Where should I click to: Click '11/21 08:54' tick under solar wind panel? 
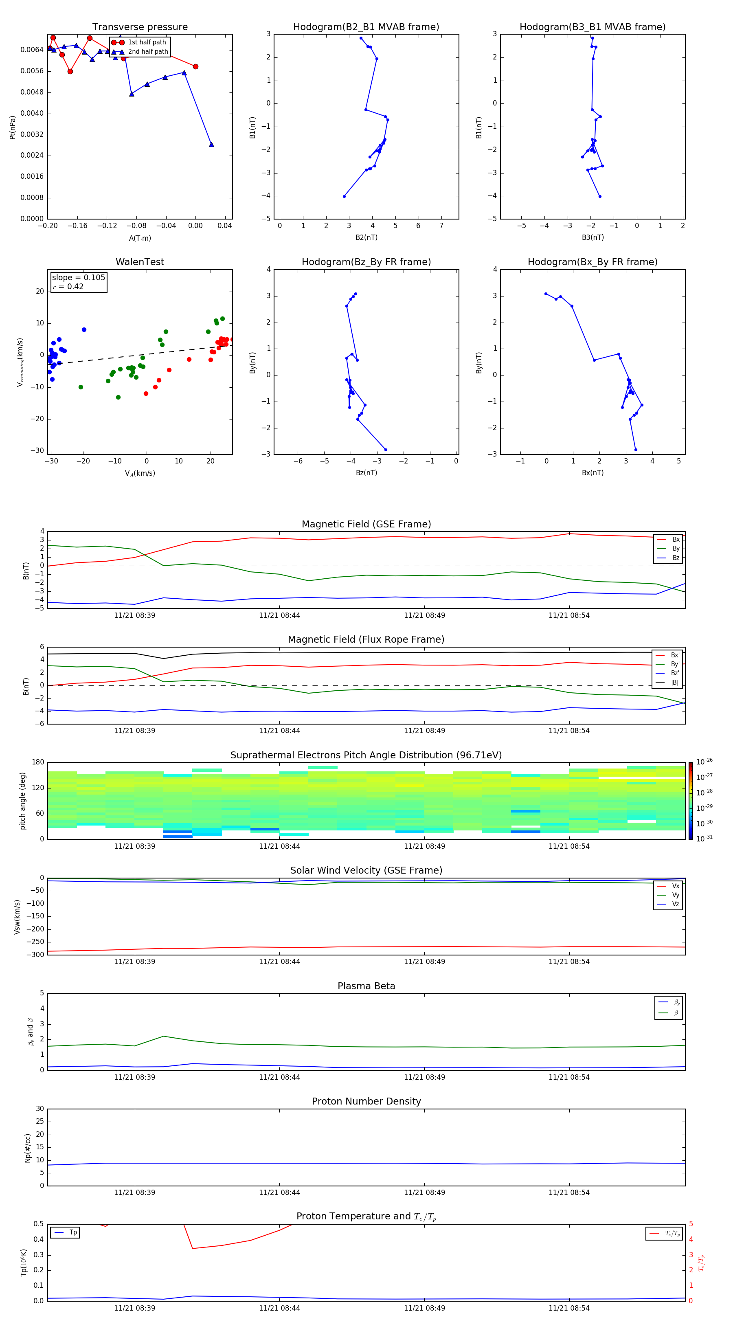pos(568,962)
